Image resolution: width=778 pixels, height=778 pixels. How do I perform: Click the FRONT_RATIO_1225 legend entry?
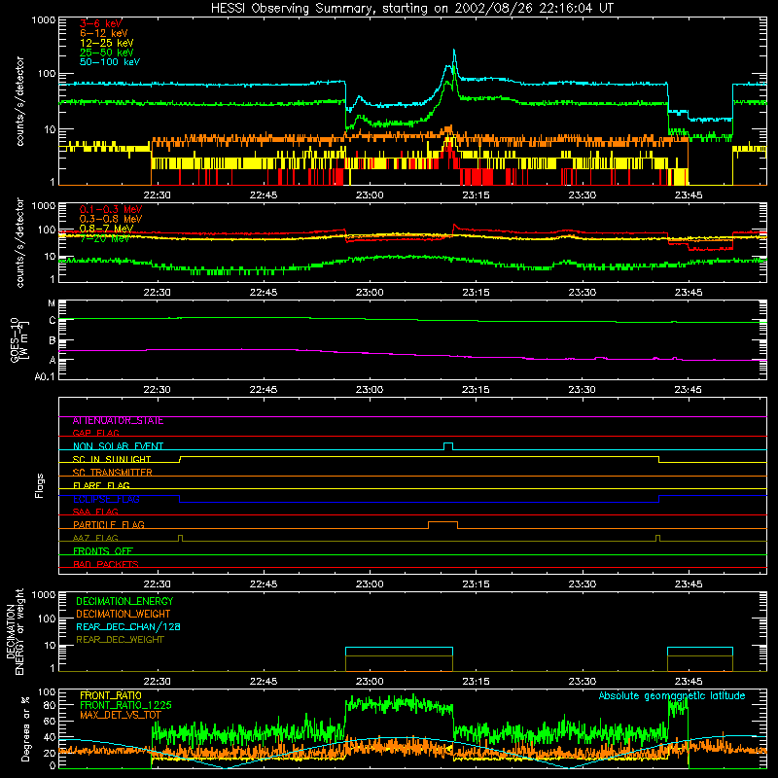pyautogui.click(x=126, y=705)
